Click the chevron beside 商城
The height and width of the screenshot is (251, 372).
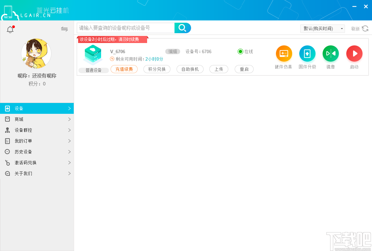tap(69, 119)
